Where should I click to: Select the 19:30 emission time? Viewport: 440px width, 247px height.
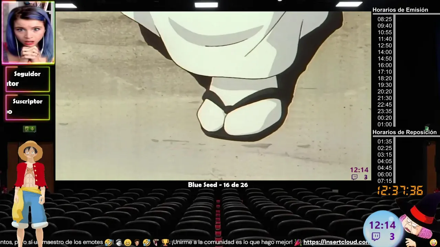[385, 85]
